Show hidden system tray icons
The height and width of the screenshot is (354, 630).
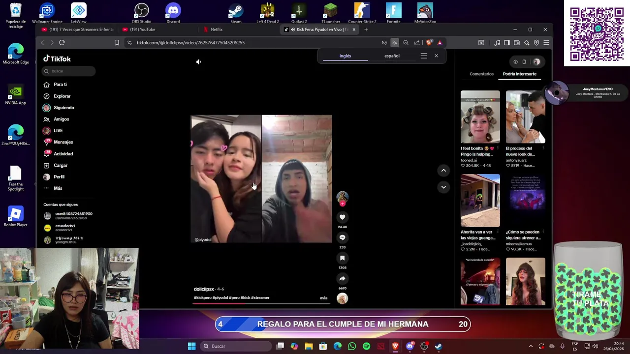(x=531, y=346)
